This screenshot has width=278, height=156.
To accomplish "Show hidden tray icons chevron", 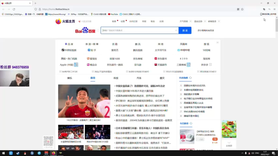I will 242,153.
